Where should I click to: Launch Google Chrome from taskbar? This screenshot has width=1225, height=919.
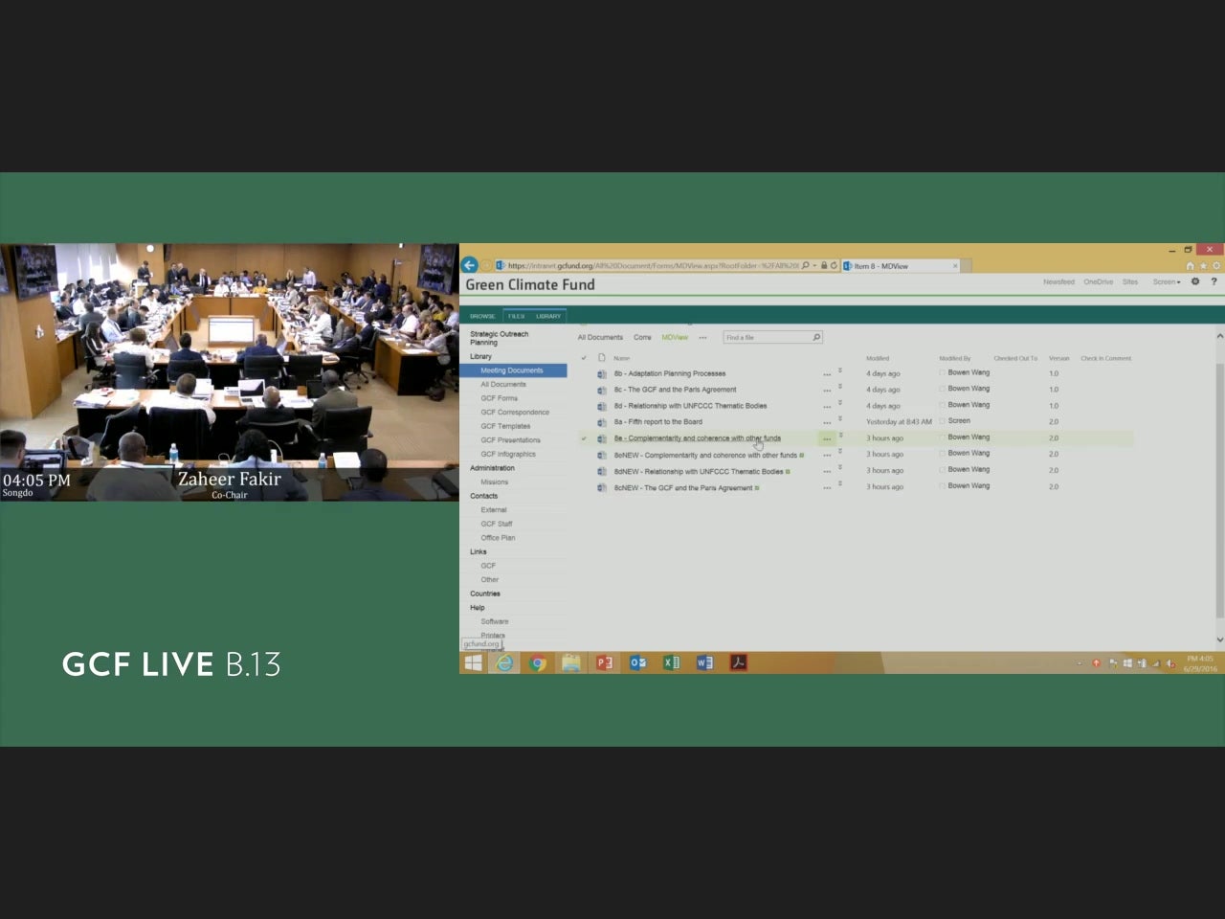538,662
